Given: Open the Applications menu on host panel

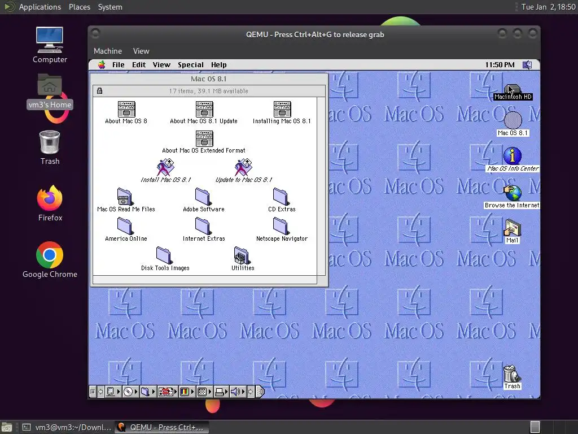Looking at the screenshot, I should coord(40,7).
